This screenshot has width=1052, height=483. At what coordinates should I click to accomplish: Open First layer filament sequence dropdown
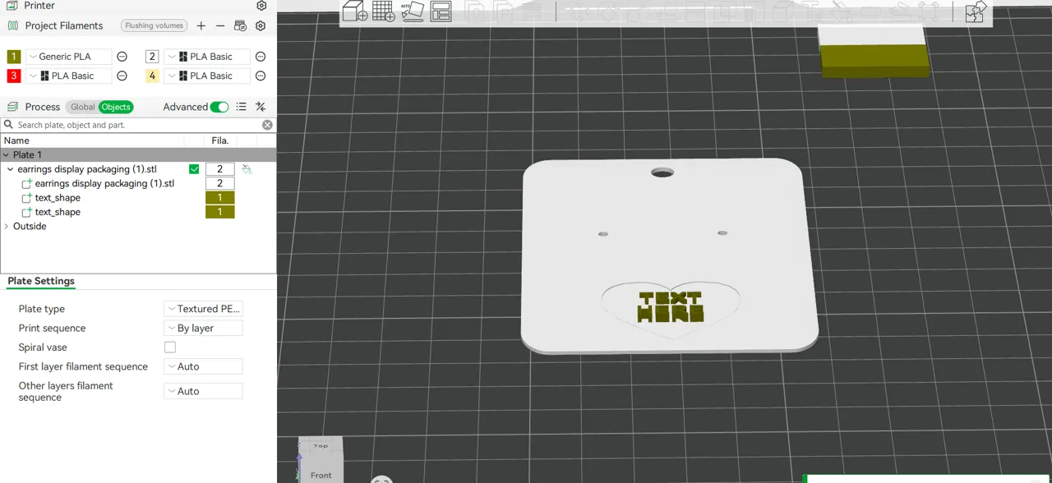pos(204,366)
